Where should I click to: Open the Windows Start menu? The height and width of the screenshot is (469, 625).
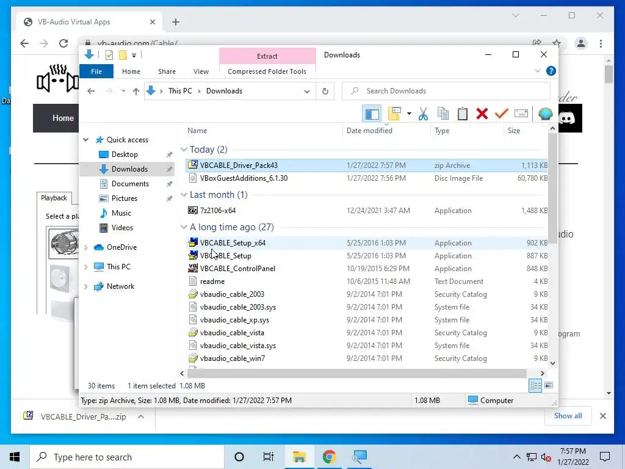15,457
